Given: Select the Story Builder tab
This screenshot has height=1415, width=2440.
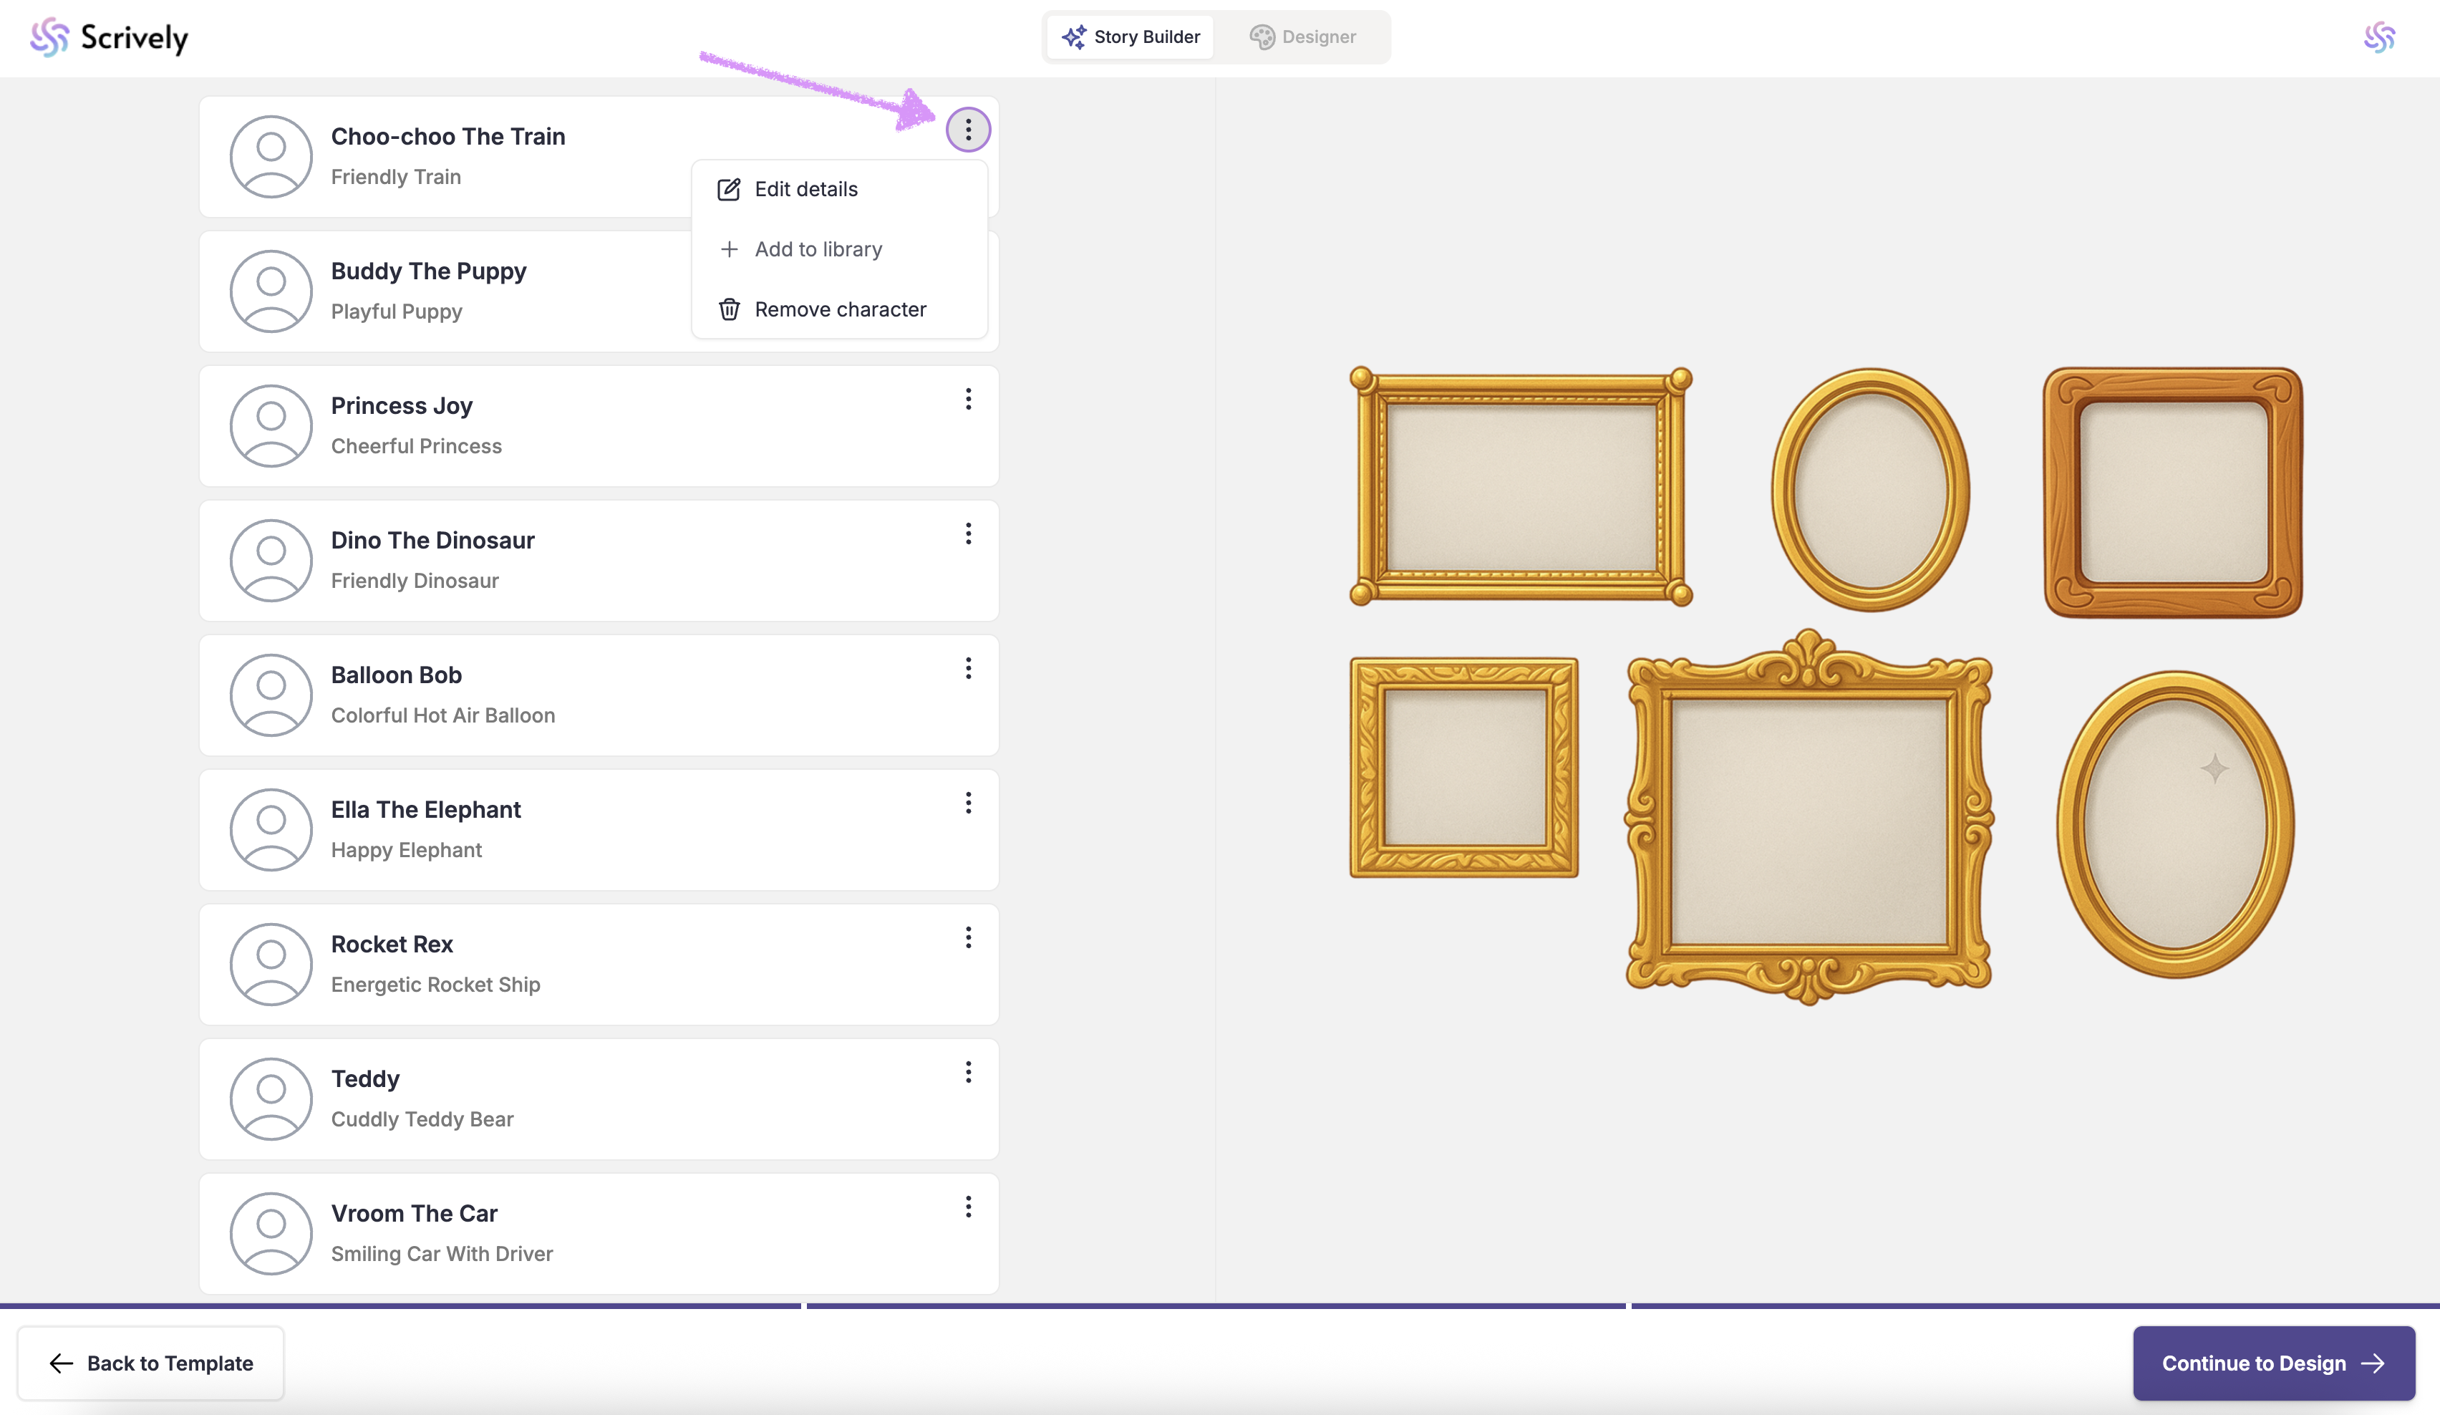Looking at the screenshot, I should (1130, 37).
